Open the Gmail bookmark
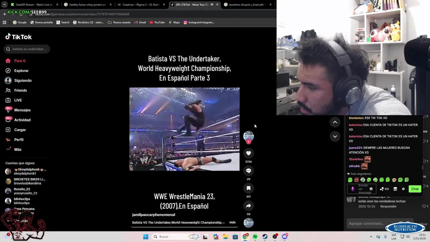Screen dimensions: 430x242 tap(140, 23)
